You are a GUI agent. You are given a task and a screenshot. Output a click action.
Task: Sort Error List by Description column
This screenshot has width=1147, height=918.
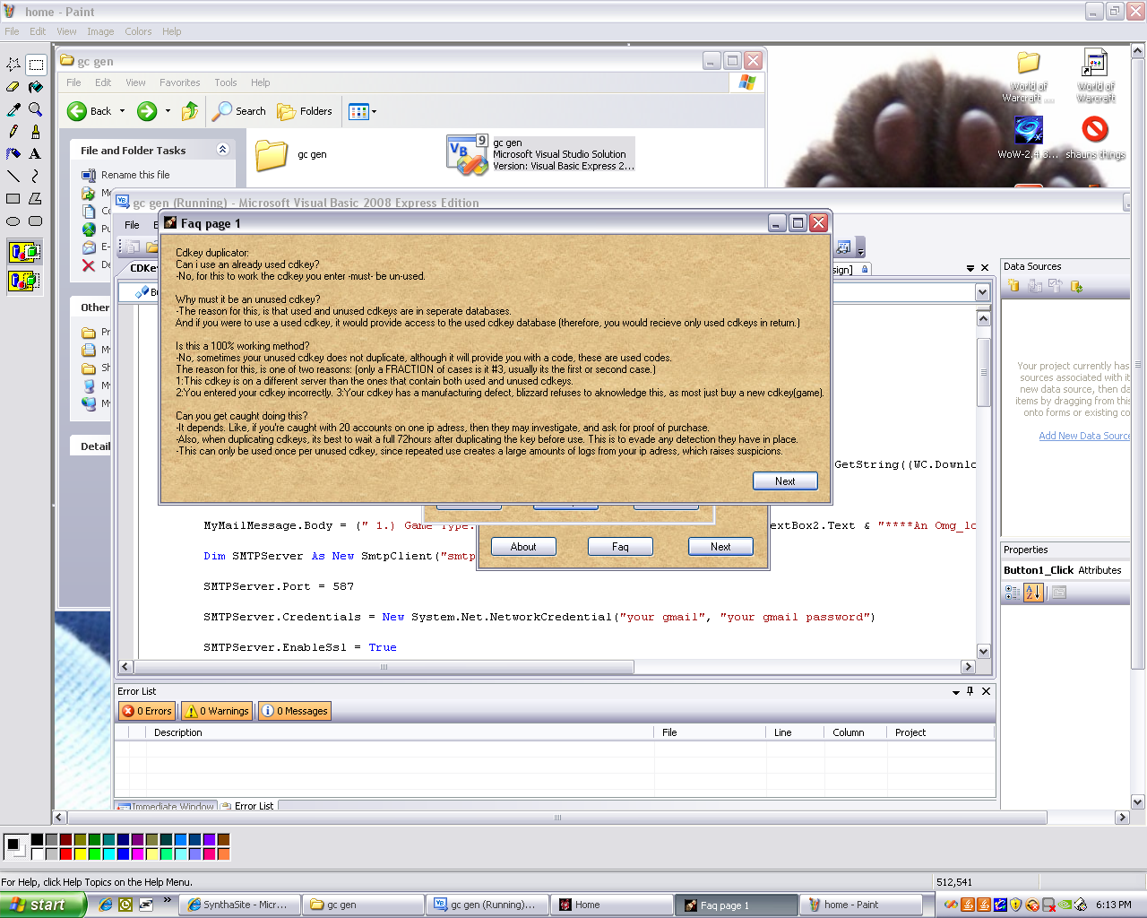point(401,732)
